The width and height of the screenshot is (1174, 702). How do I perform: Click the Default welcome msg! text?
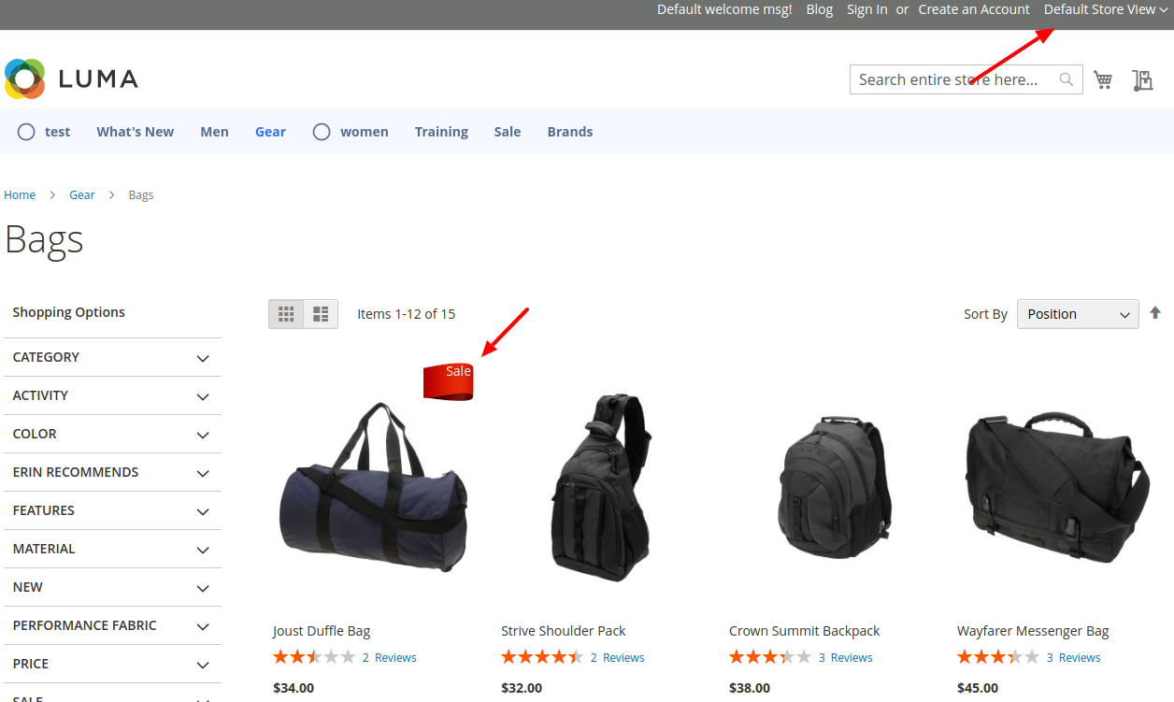click(724, 9)
